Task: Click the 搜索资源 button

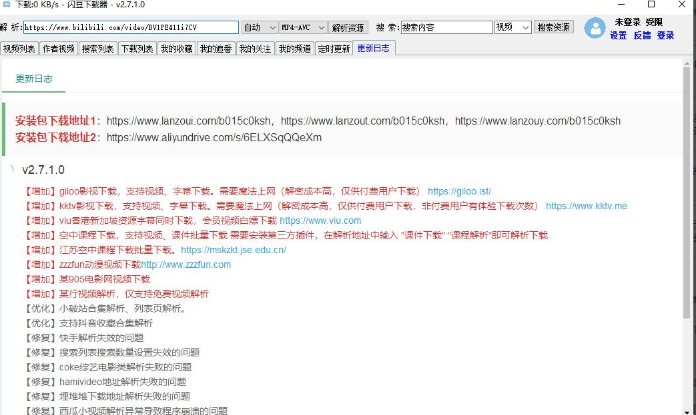Action: [553, 27]
